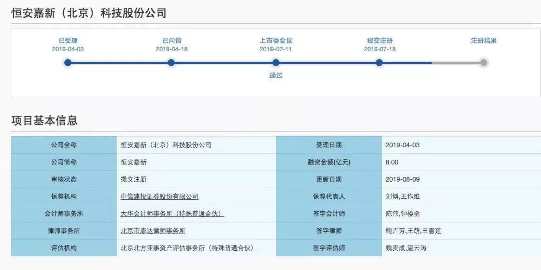Click the sponsor names 刘博,王作维
Image resolution: width=541 pixels, height=270 pixels.
coord(403,196)
